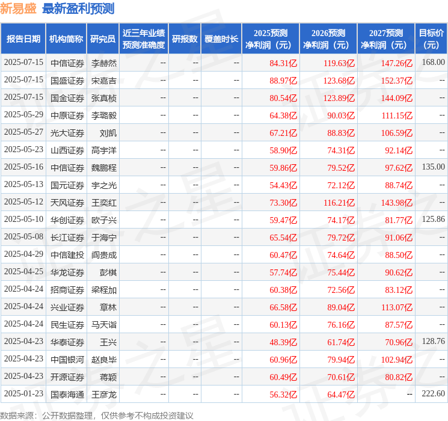Click 2025 forecast value 84.31亿
The image size is (448, 421).
283,63
